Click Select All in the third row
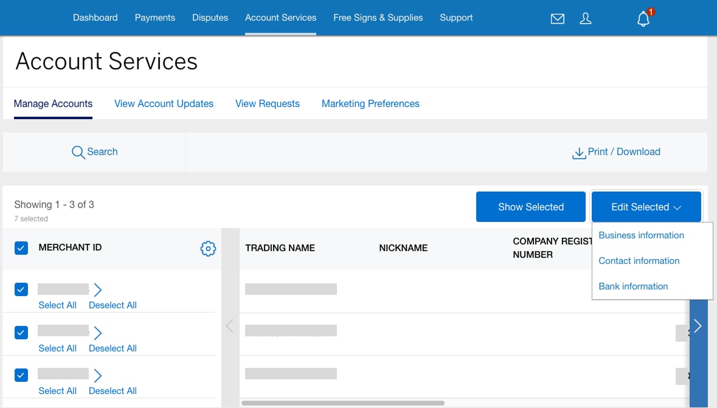The image size is (717, 408). tap(58, 390)
